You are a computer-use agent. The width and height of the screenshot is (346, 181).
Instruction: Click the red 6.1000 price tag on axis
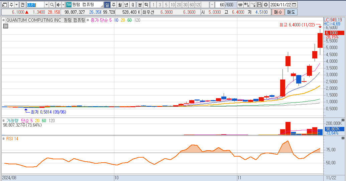pyautogui.click(x=335, y=33)
